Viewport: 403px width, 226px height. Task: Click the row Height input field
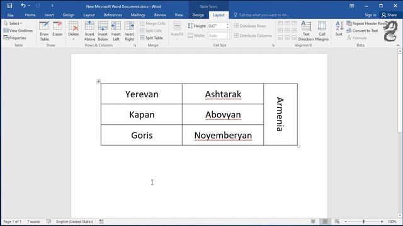click(217, 26)
